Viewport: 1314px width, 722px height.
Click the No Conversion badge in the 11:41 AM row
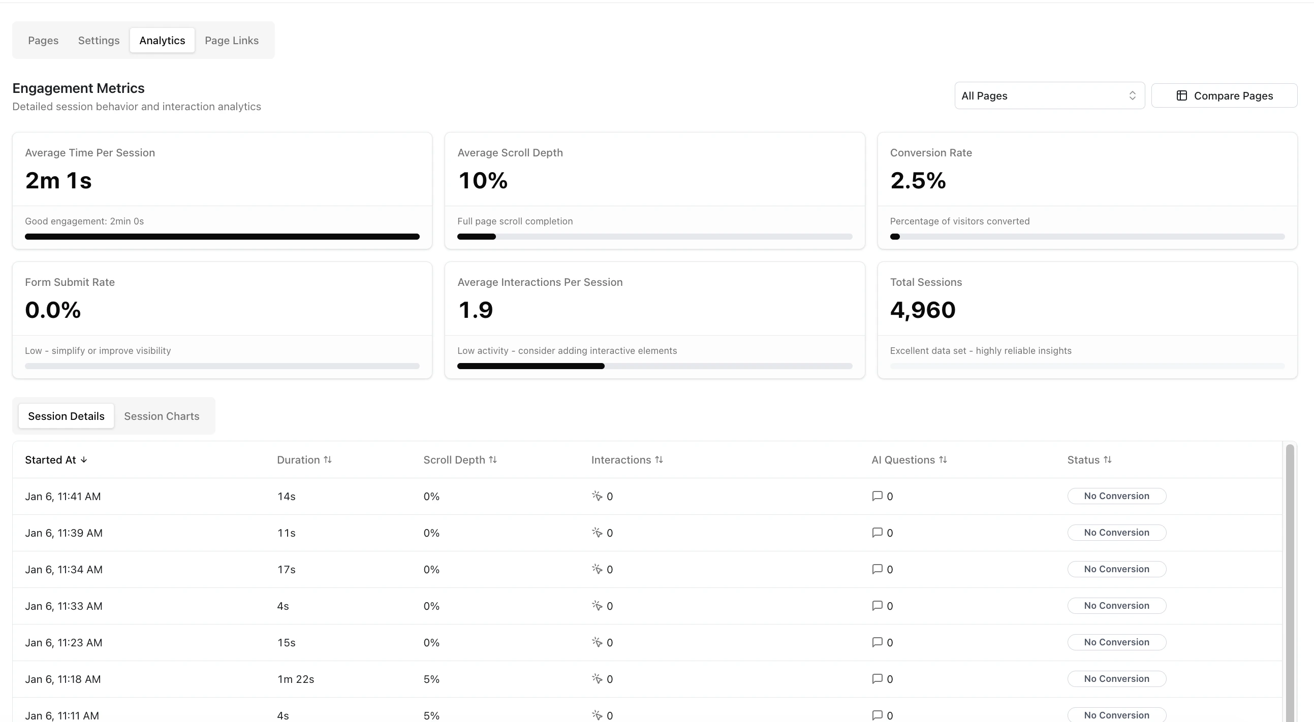1116,495
